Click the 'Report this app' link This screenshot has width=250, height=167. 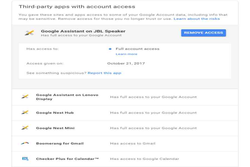point(104,73)
